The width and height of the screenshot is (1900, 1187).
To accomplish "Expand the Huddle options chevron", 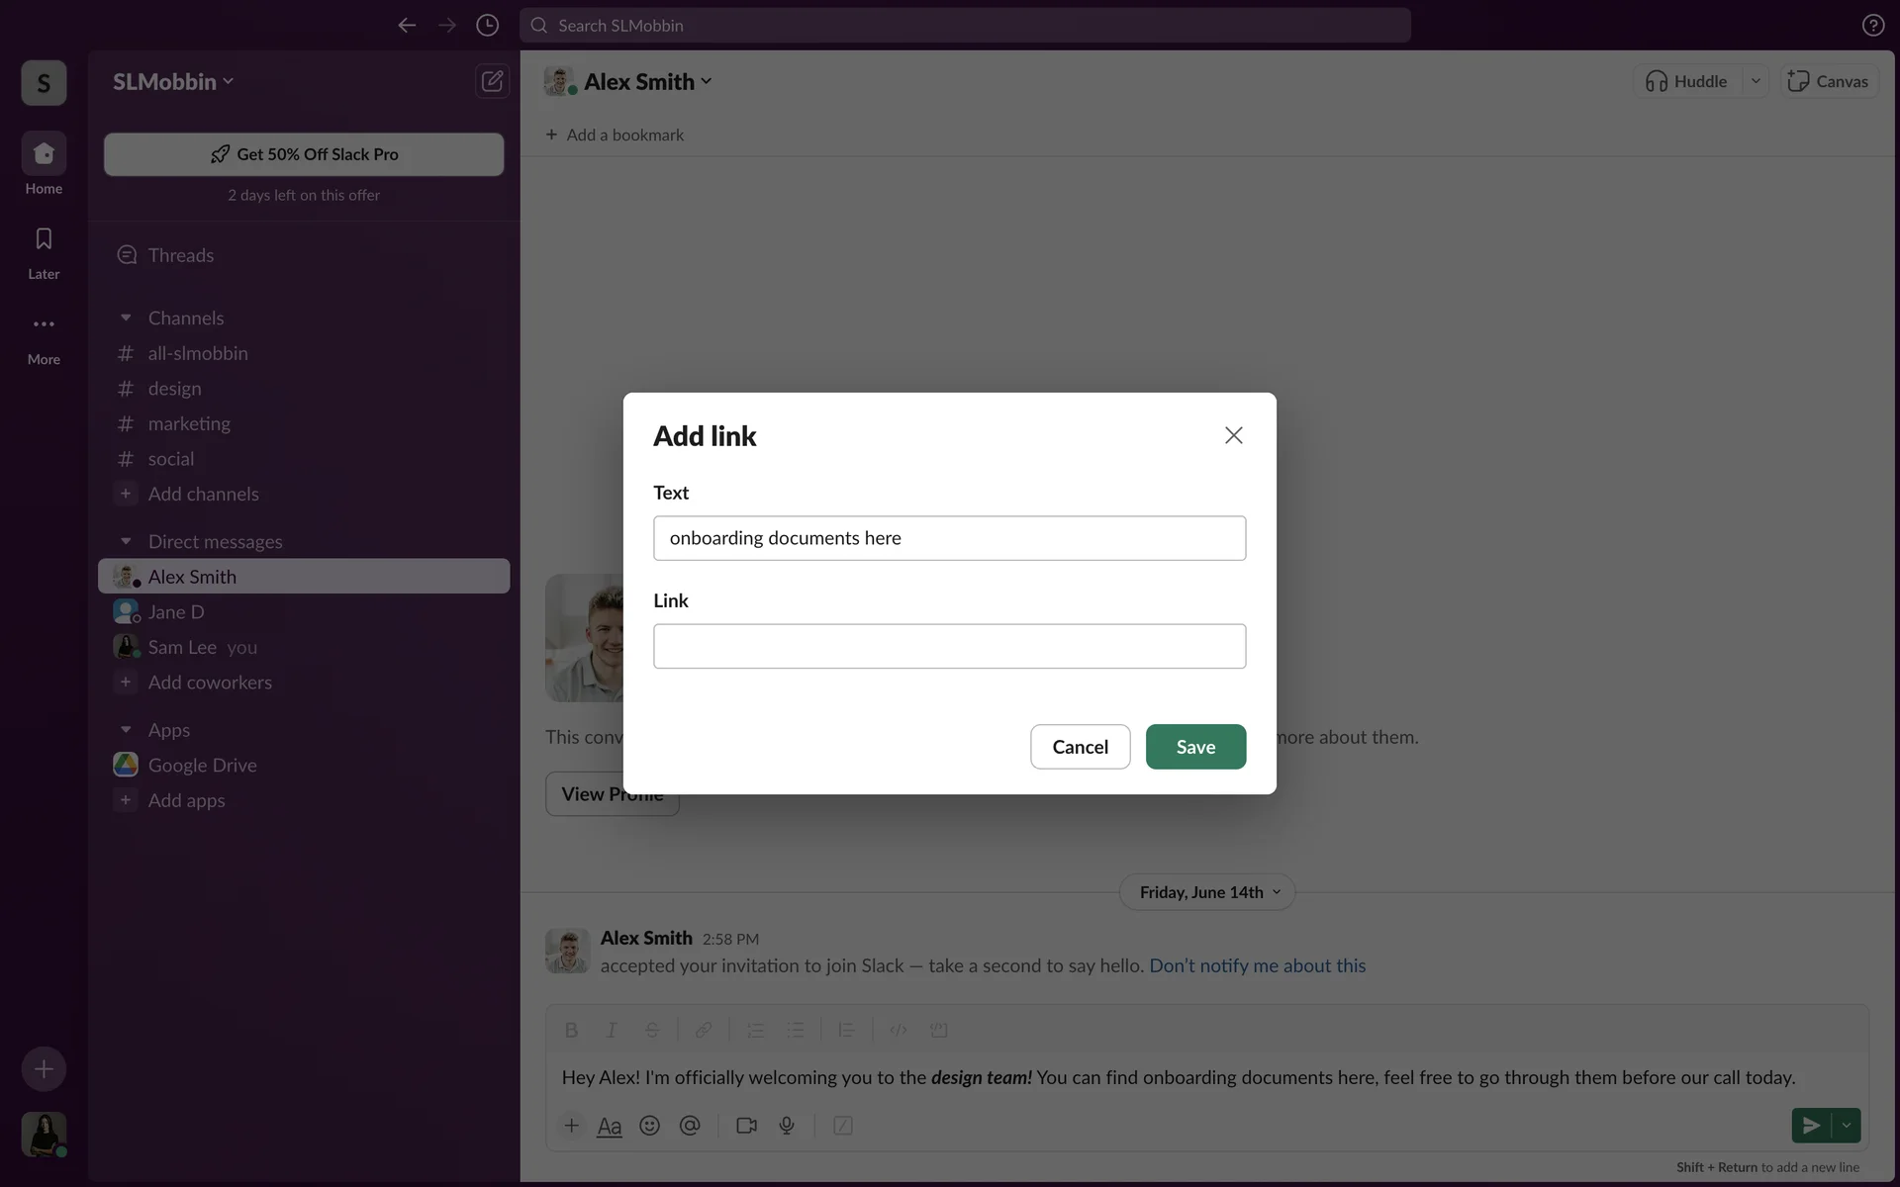I will pyautogui.click(x=1756, y=81).
